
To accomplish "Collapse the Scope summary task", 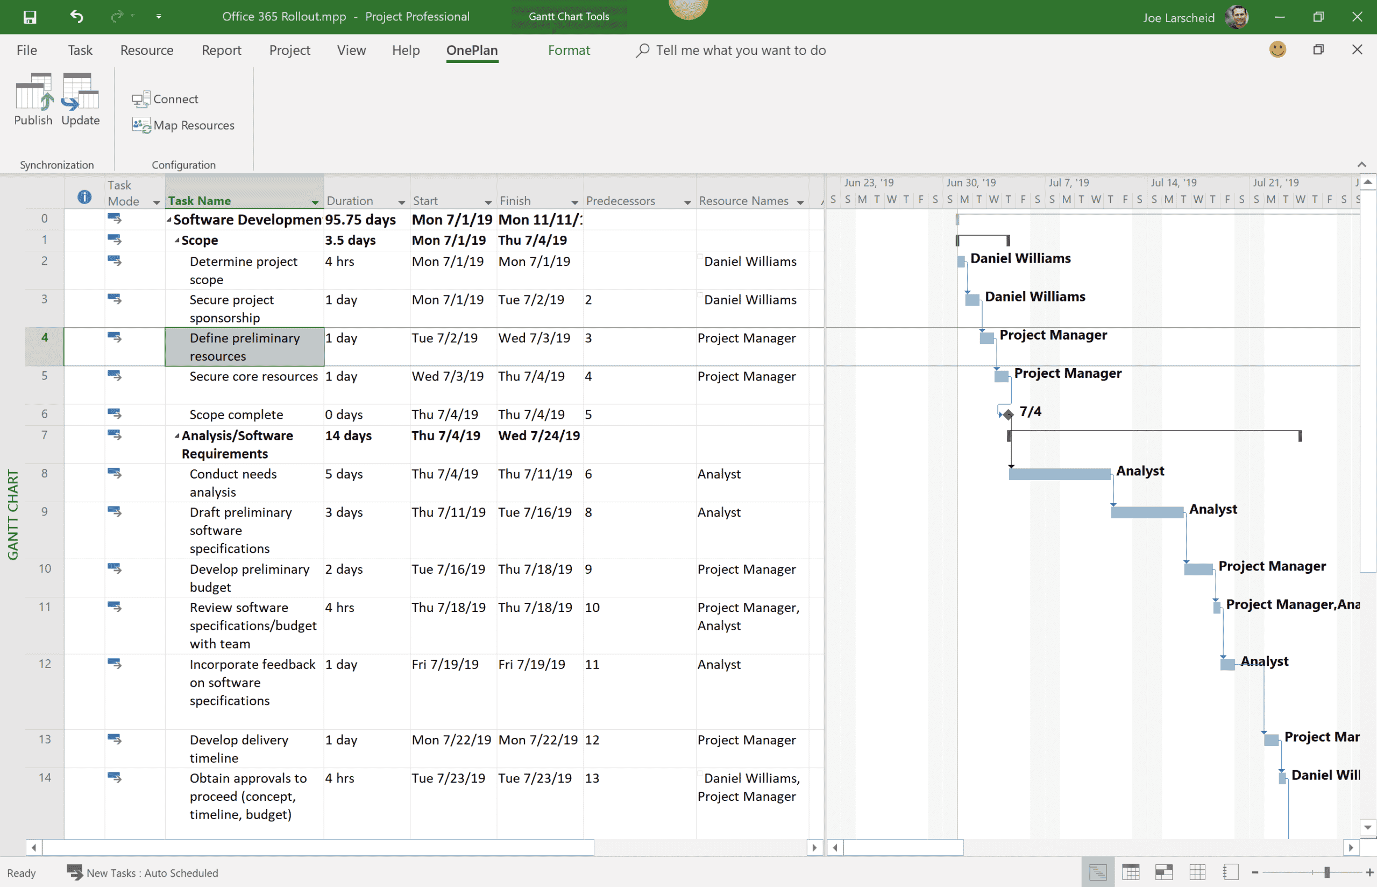I will click(x=177, y=241).
